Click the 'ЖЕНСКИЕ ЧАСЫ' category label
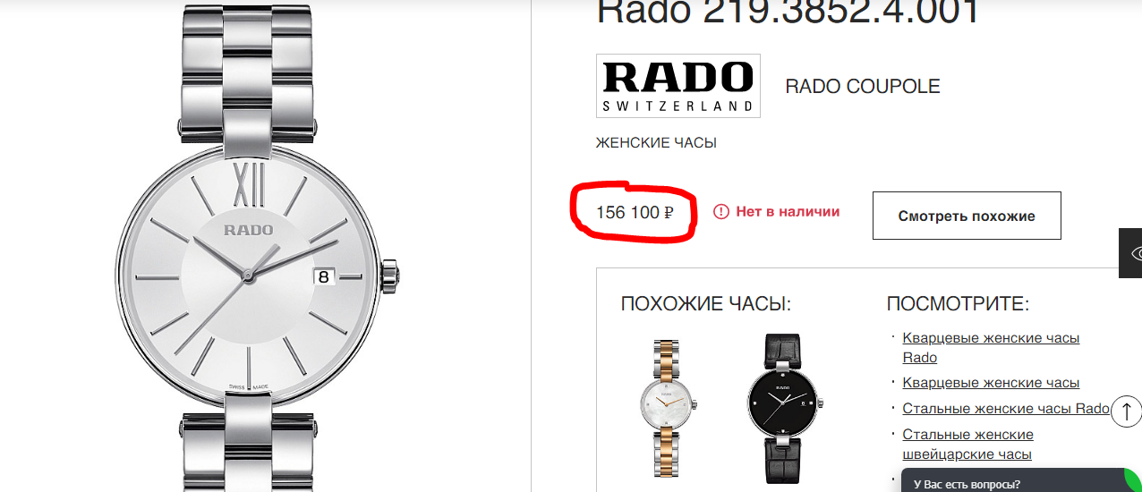This screenshot has height=492, width=1142. click(x=656, y=143)
